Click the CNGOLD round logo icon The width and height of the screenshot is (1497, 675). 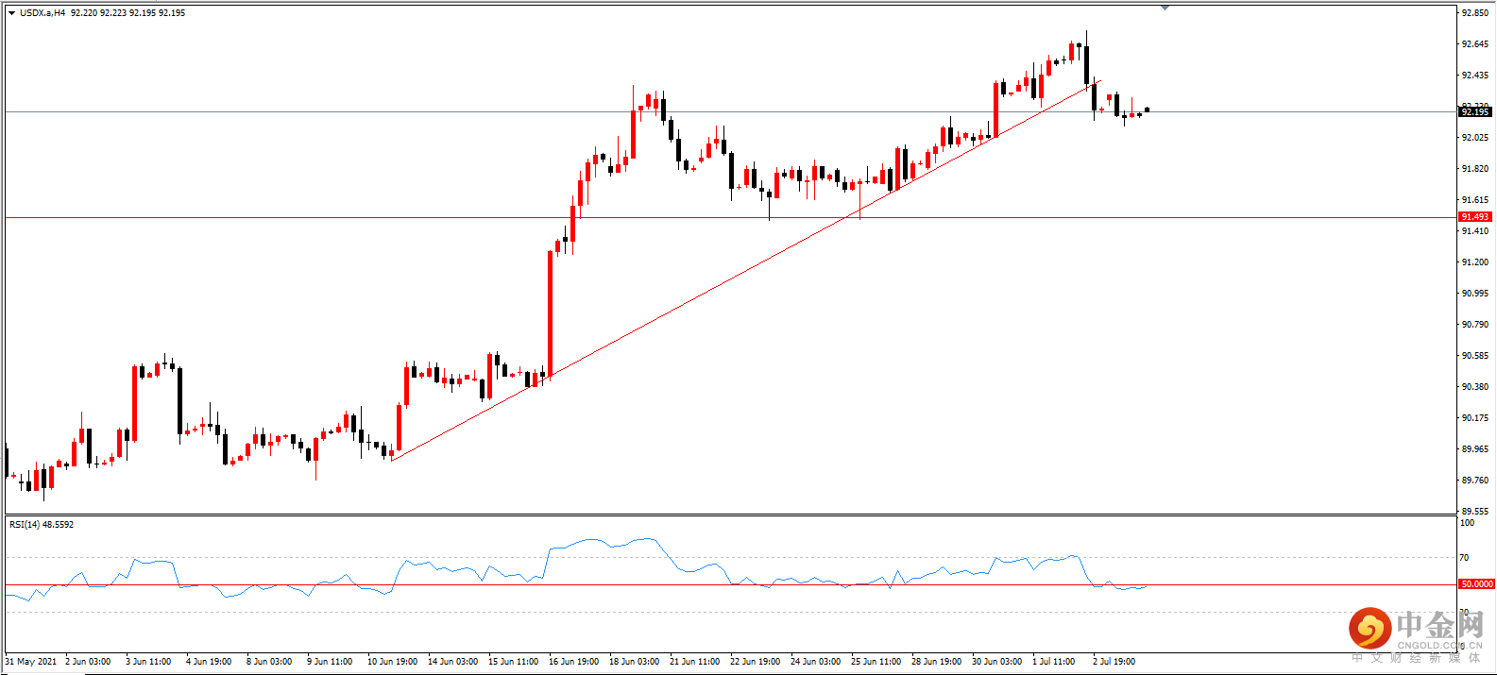1369,628
